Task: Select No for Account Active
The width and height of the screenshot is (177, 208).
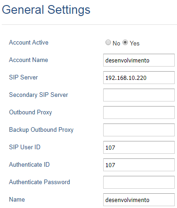Action: pyautogui.click(x=108, y=42)
